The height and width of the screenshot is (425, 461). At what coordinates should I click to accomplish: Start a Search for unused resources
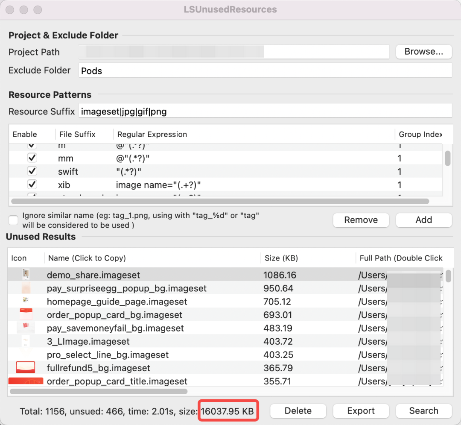[x=423, y=411]
